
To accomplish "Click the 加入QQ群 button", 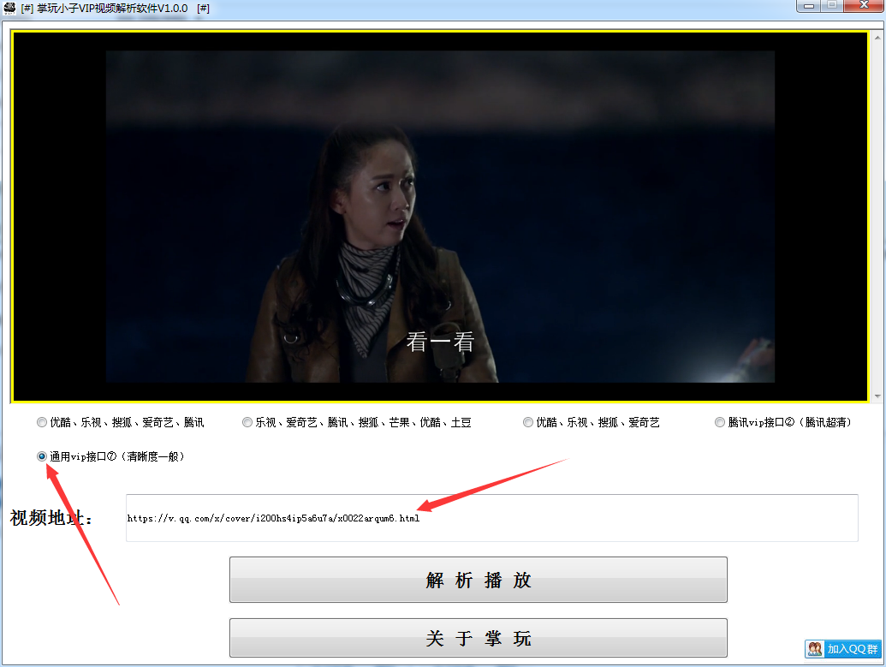I will click(843, 649).
